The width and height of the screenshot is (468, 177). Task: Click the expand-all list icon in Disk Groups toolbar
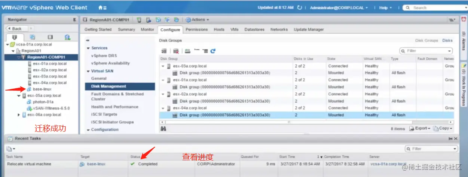205,51
